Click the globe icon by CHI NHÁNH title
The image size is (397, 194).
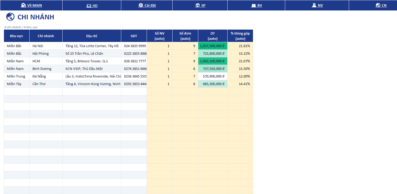click(x=10, y=17)
